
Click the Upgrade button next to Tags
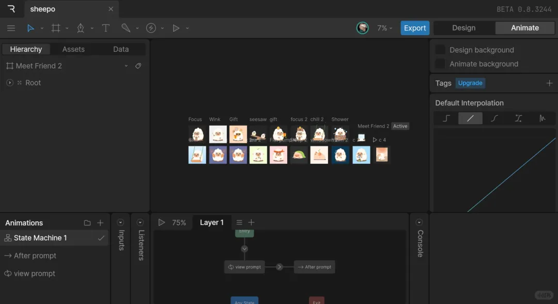(x=470, y=83)
